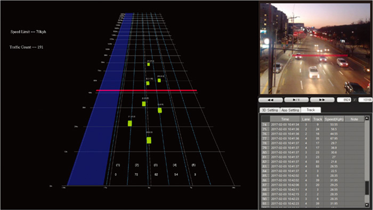Click the Lane column header
This screenshot has width=373, height=210.
point(306,119)
